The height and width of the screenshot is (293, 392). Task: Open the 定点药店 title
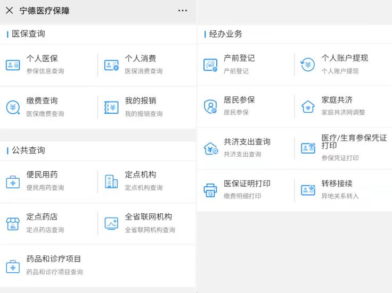pyautogui.click(x=42, y=216)
